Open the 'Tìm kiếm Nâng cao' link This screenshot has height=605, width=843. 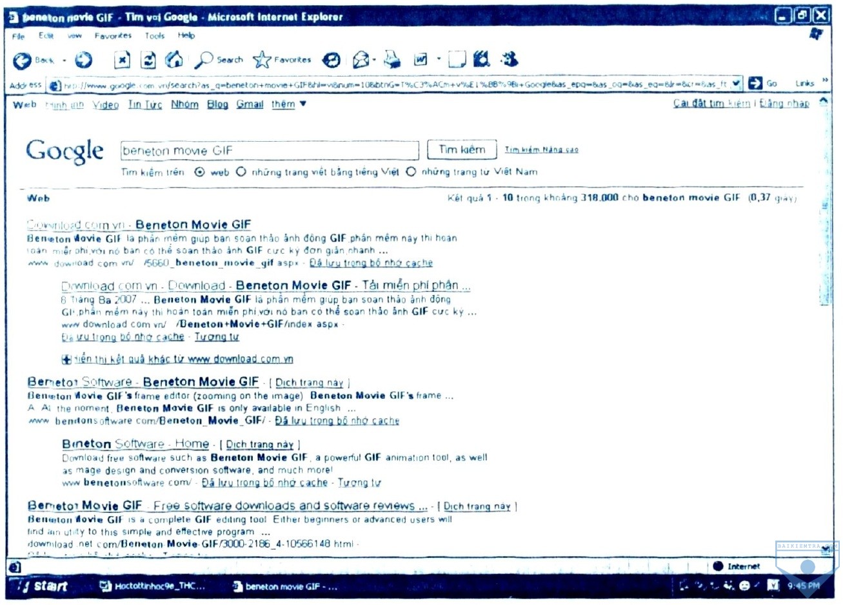click(541, 149)
